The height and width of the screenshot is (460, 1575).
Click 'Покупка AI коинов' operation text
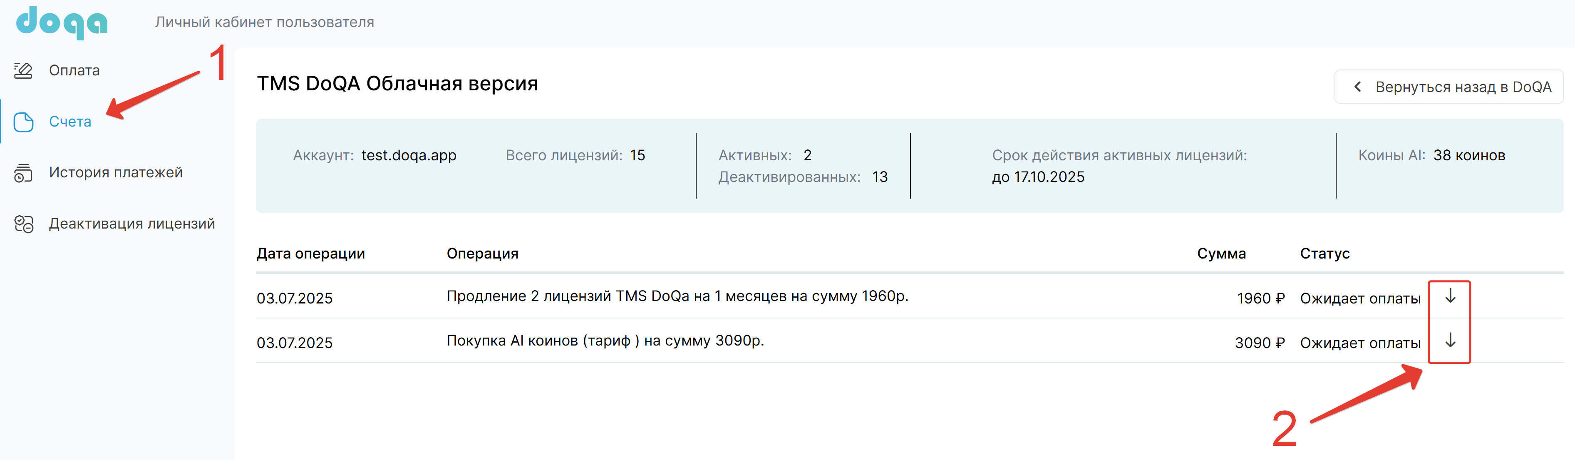605,341
